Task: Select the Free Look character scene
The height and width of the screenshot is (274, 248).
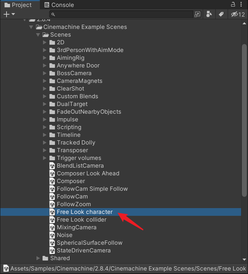Action: (x=121, y=212)
